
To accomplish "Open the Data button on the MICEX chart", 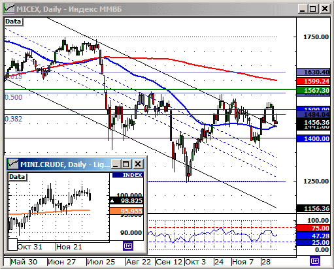I will (x=14, y=22).
